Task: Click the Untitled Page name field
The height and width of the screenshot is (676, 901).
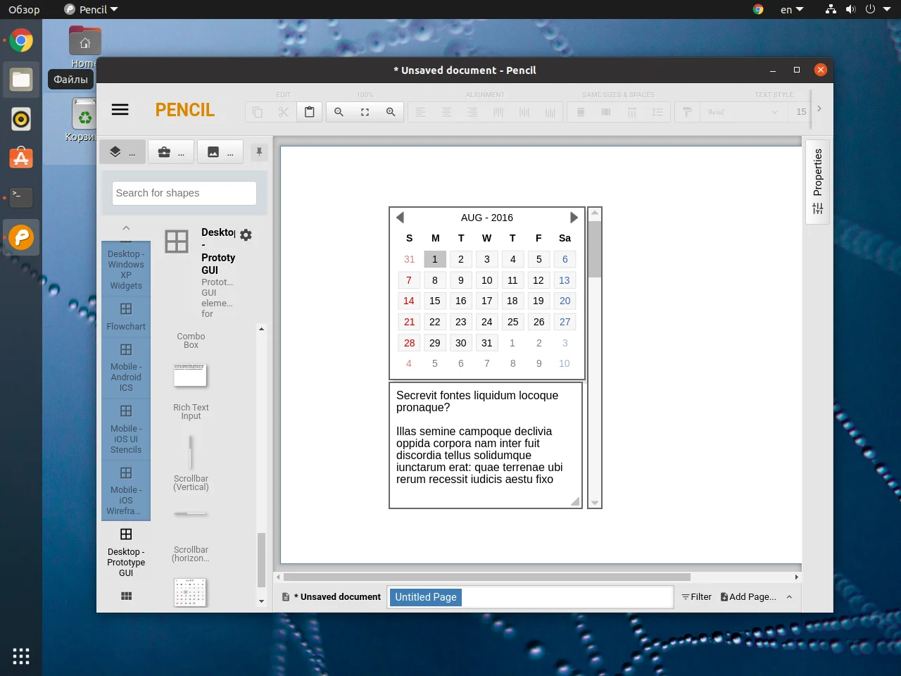Action: (x=426, y=596)
